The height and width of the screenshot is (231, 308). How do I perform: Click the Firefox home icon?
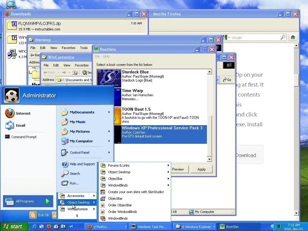pos(293,37)
